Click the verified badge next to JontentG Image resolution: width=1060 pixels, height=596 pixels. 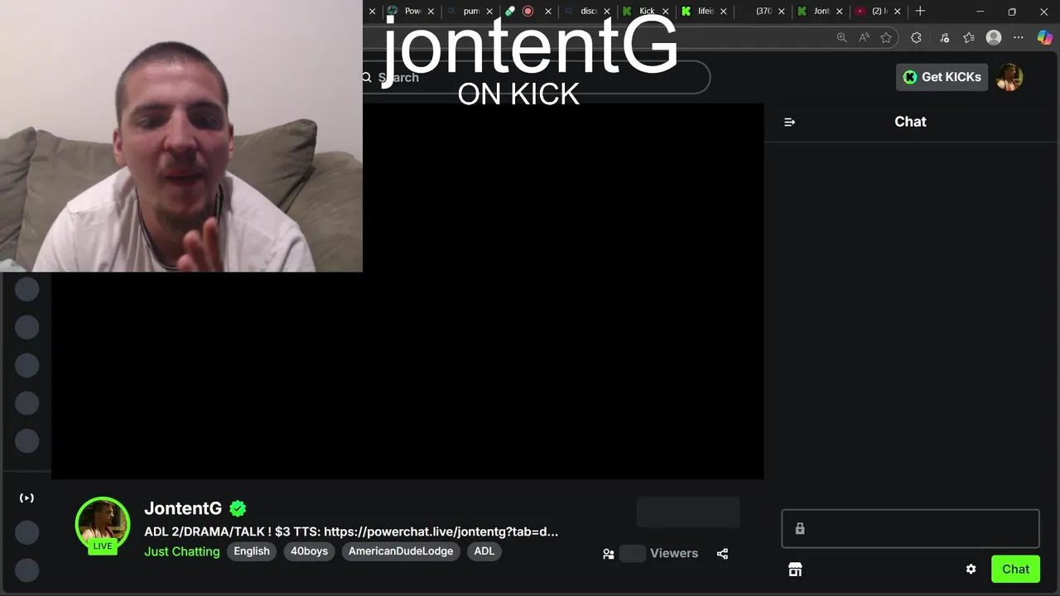pyautogui.click(x=238, y=508)
